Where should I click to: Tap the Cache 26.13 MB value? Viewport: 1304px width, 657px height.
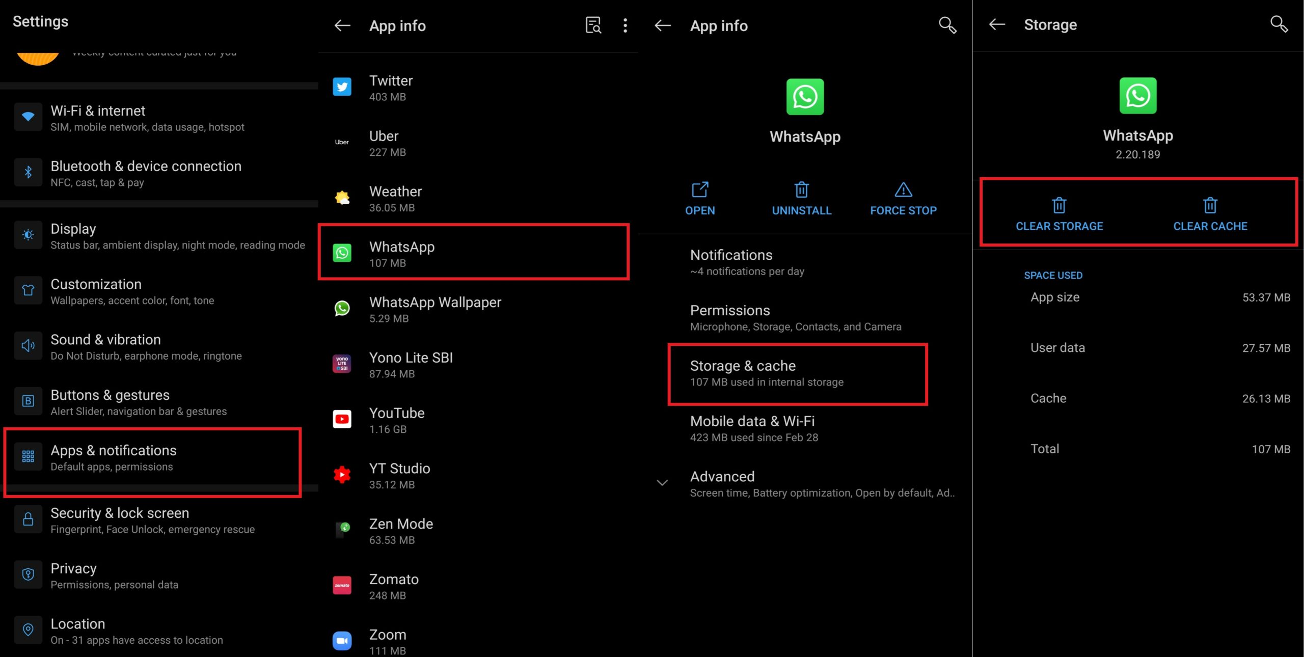click(x=1266, y=399)
